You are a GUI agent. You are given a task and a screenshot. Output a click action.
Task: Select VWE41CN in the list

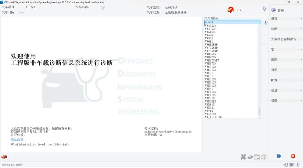(231, 92)
